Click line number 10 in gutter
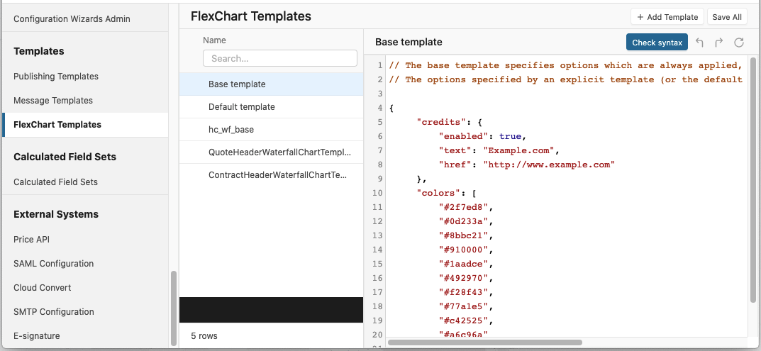This screenshot has height=351, width=761. pyautogui.click(x=377, y=193)
